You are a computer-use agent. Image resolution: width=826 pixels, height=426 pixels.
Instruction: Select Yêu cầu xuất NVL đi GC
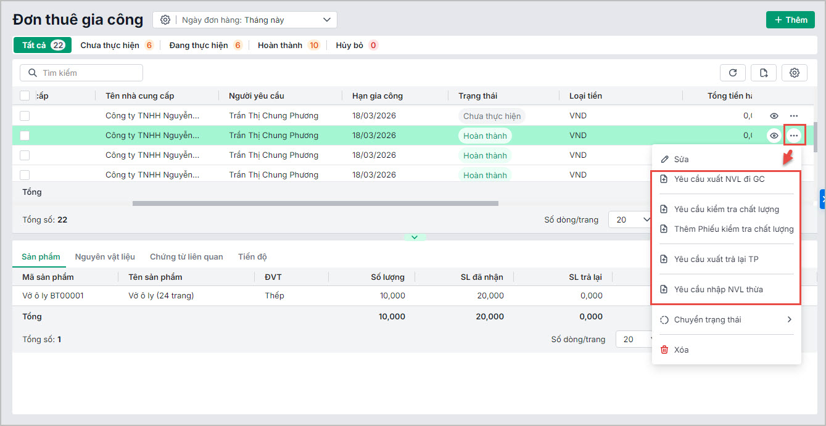719,179
